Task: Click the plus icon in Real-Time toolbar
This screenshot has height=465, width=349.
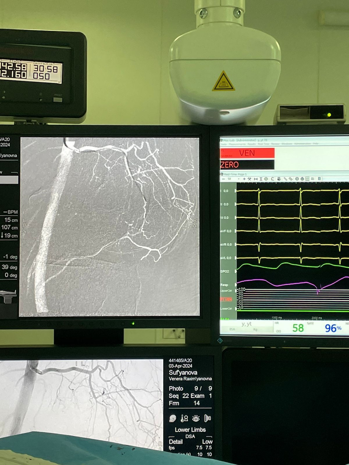Action: [244, 179]
